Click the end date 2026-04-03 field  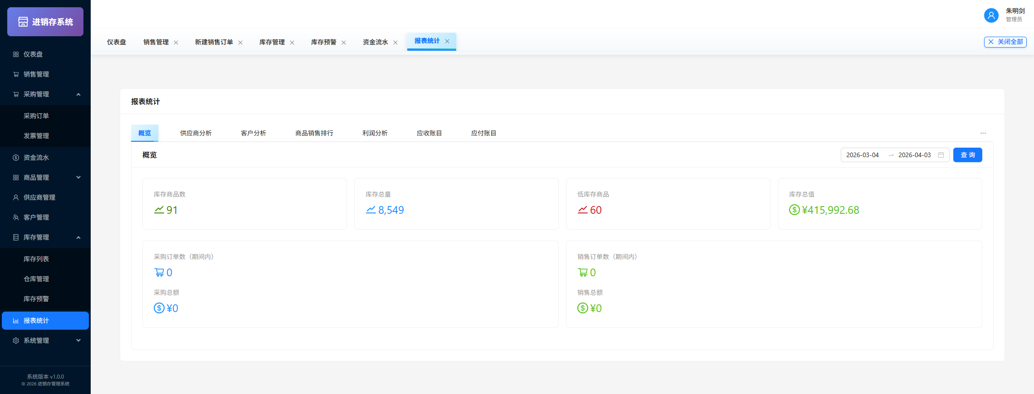click(915, 155)
